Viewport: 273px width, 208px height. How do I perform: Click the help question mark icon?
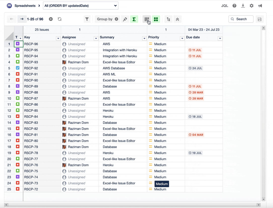click(234, 6)
